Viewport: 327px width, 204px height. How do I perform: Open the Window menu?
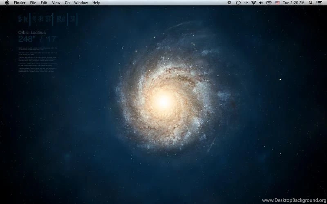[x=81, y=2]
